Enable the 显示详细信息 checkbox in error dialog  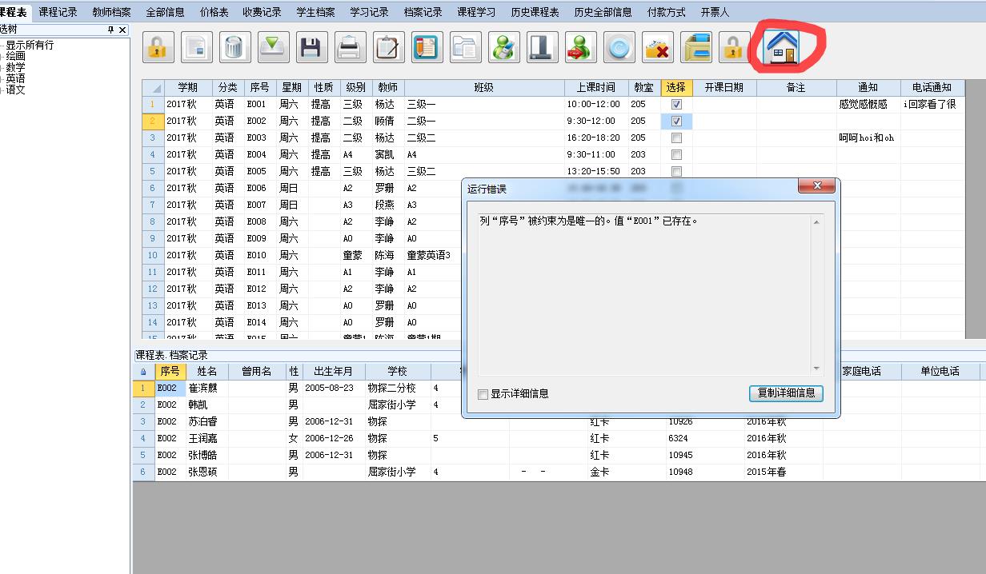tap(483, 393)
